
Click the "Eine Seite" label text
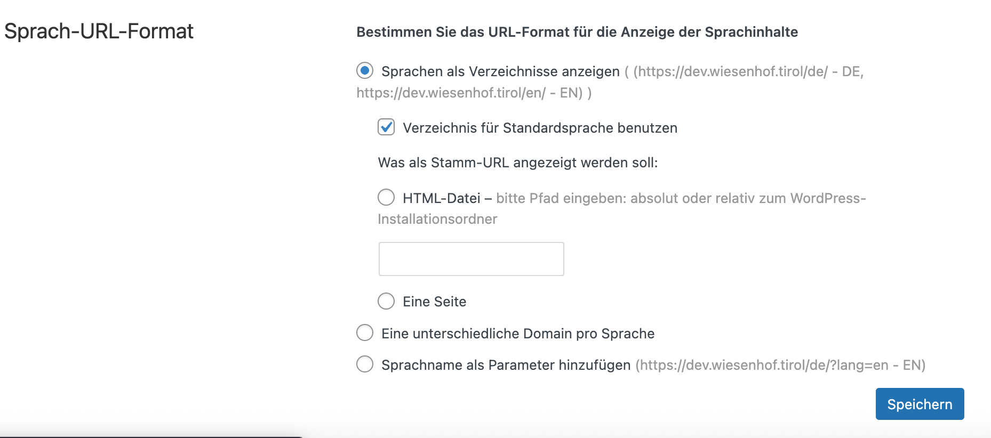click(434, 302)
